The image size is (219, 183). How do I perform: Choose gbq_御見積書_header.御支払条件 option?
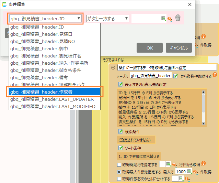55,70
